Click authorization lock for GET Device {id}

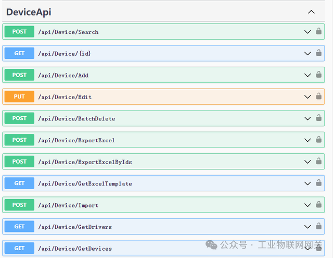tap(319, 53)
